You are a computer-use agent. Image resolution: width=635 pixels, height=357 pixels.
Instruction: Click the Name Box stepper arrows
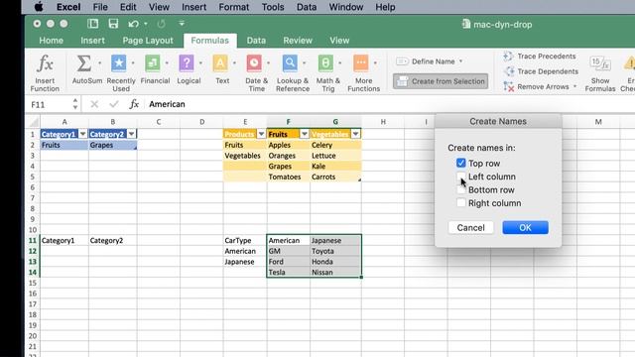pyautogui.click(x=75, y=104)
